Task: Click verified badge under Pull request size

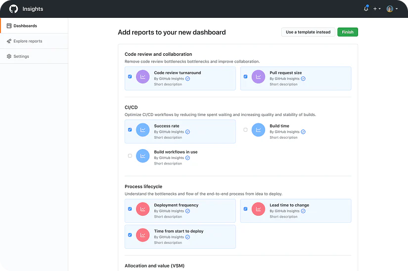Action: (x=303, y=78)
